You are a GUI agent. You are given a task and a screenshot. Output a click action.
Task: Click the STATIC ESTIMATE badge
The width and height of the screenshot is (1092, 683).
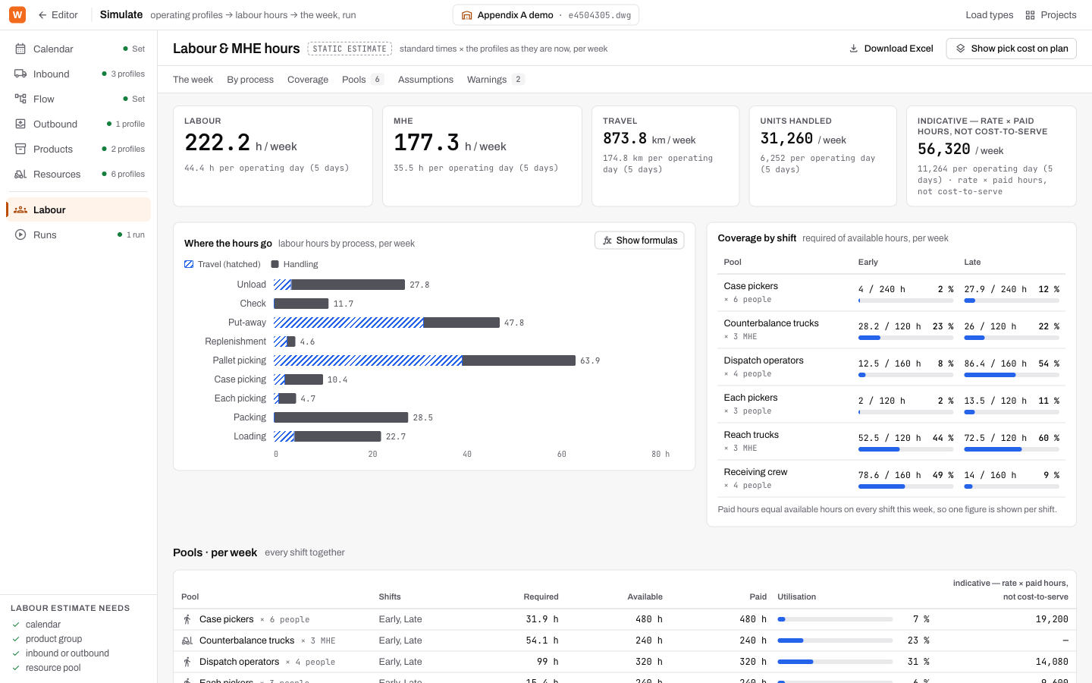(350, 49)
